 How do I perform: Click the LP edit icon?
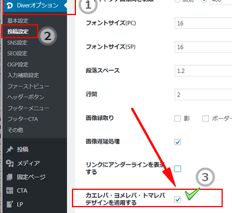[x=10, y=204]
